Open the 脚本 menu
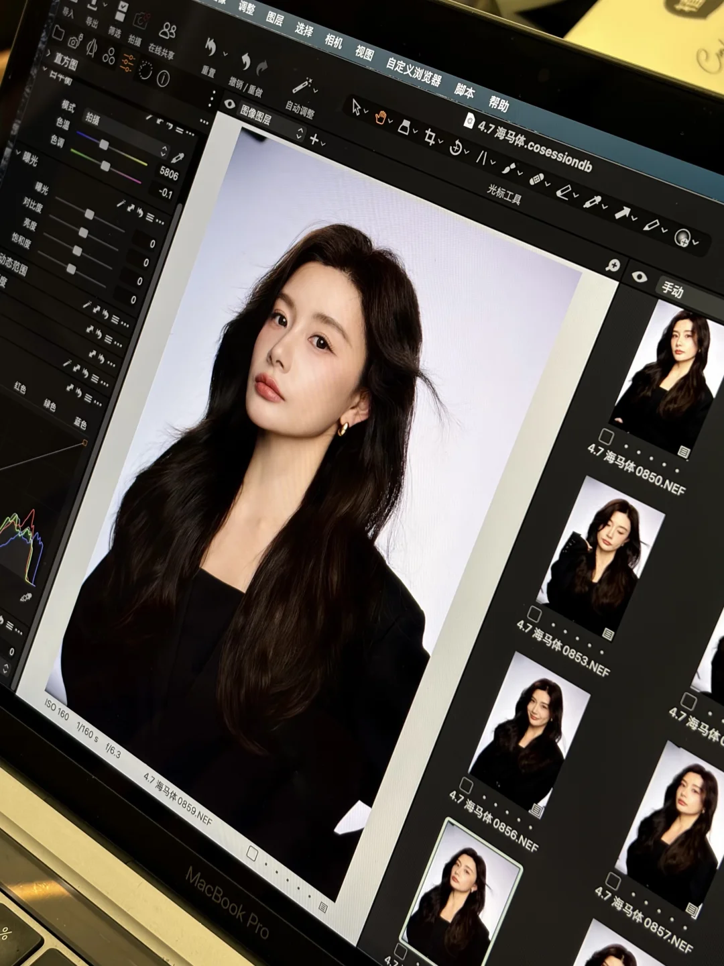Image resolution: width=724 pixels, height=966 pixels. click(464, 91)
